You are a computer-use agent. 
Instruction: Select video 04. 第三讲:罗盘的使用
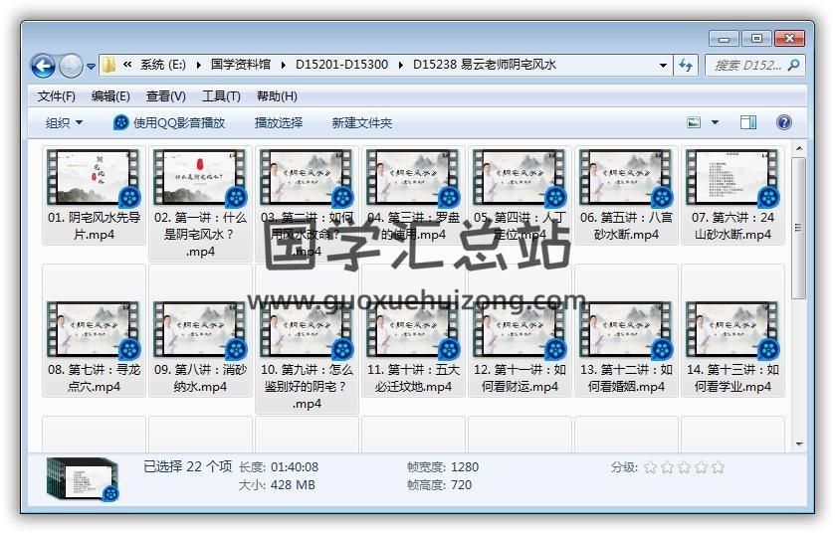coord(413,195)
